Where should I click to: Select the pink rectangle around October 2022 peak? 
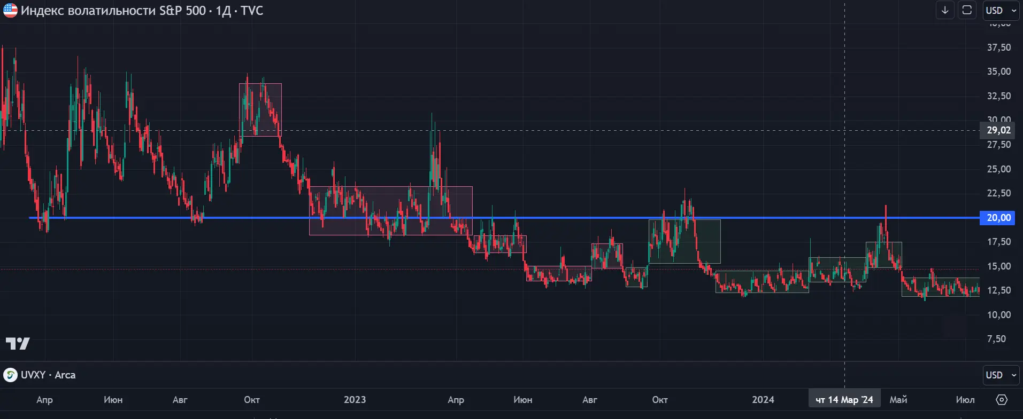pyautogui.click(x=260, y=109)
